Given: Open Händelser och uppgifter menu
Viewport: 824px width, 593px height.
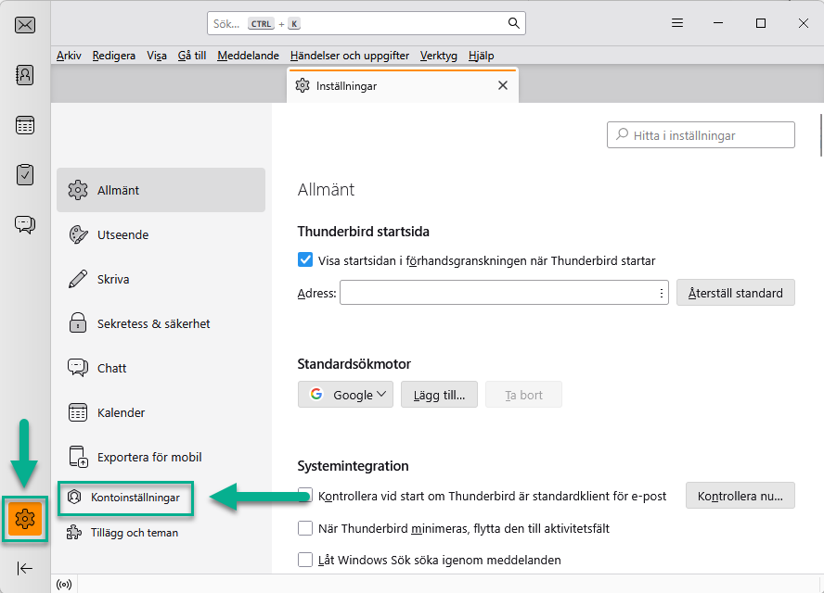Looking at the screenshot, I should 350,55.
